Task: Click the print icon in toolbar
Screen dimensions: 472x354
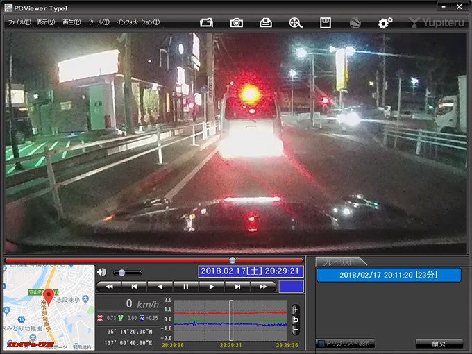Action: pos(266,22)
